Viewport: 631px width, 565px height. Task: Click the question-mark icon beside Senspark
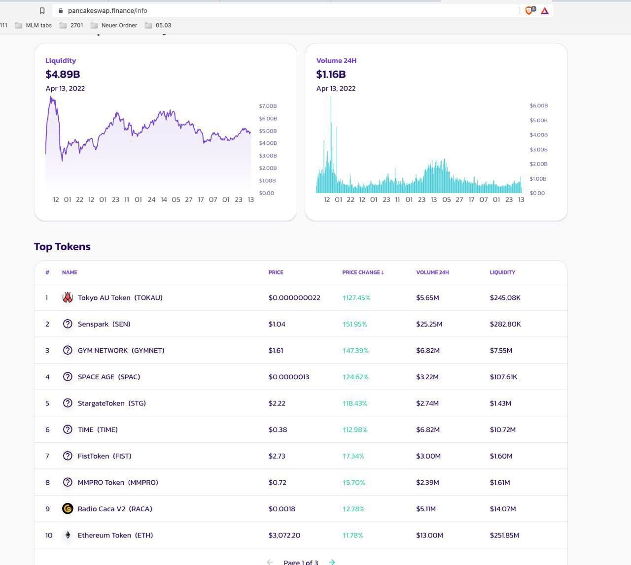click(68, 324)
